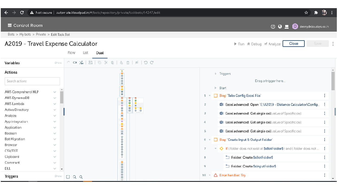Click the device laptop icon in header
The image size is (337, 190).
pyautogui.click(x=287, y=26)
